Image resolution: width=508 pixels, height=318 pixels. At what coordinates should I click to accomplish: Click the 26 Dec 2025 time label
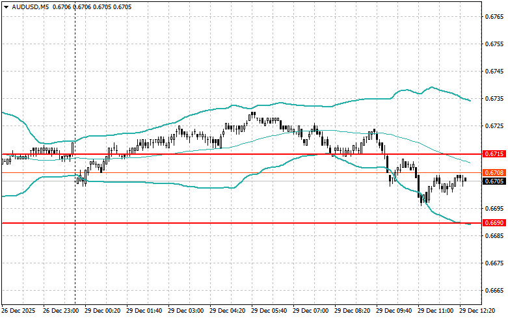tap(18, 311)
